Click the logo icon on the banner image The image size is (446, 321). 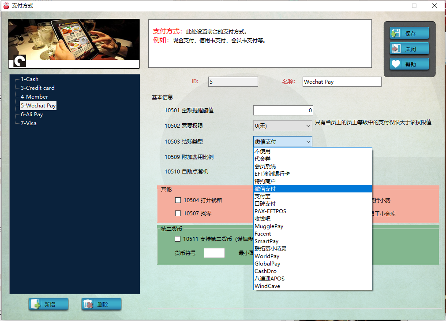coord(19,61)
